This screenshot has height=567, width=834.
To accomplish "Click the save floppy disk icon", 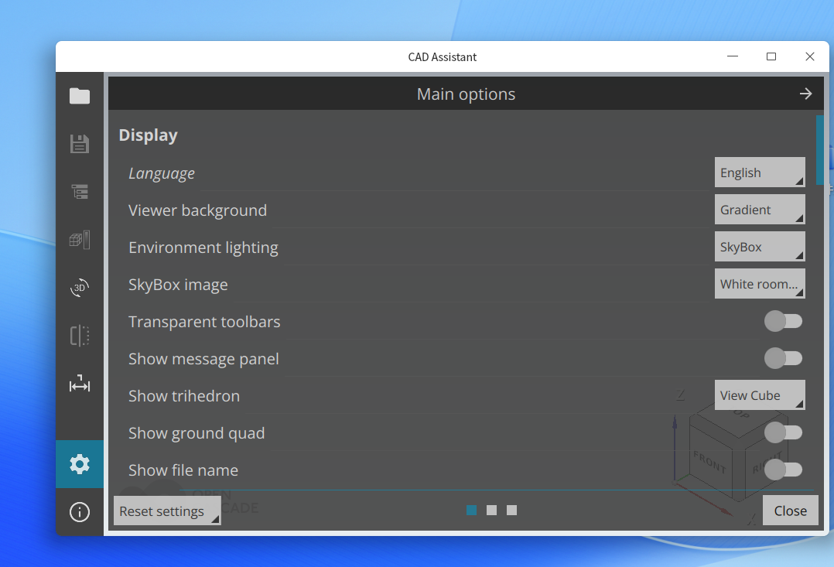I will (80, 144).
